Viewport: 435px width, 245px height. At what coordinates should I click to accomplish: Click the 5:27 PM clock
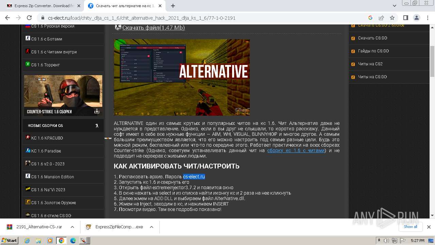417,241
